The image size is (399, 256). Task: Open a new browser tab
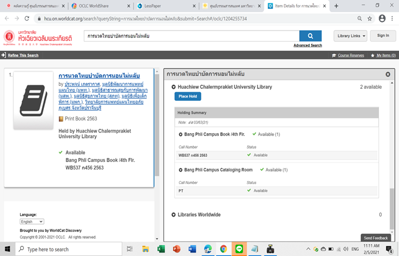[336, 6]
